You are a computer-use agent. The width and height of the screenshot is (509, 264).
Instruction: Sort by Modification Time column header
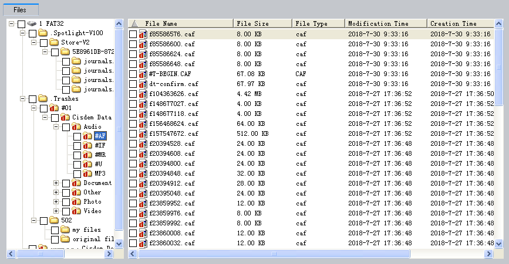point(386,23)
